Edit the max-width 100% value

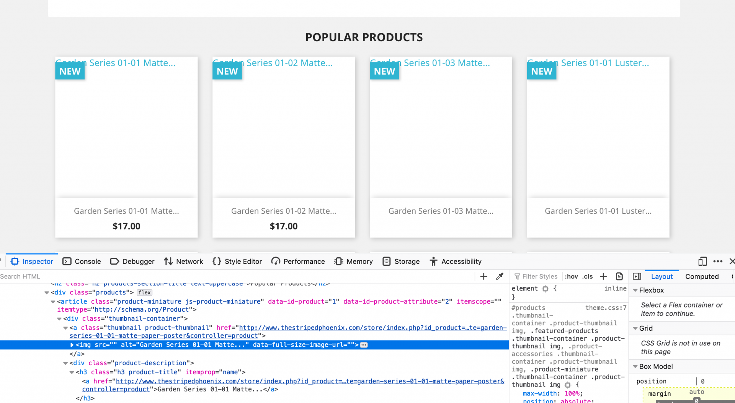(x=572, y=393)
